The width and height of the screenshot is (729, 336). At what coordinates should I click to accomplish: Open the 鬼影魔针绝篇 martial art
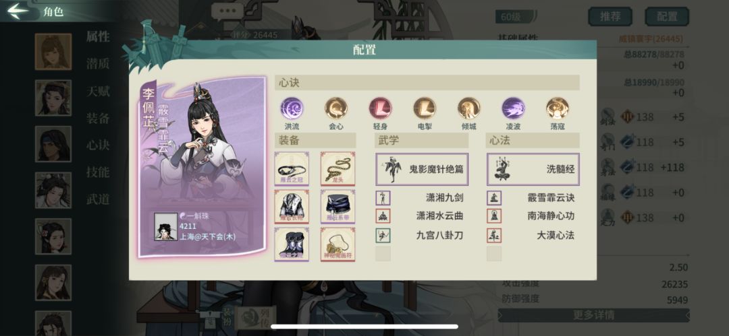tap(422, 170)
